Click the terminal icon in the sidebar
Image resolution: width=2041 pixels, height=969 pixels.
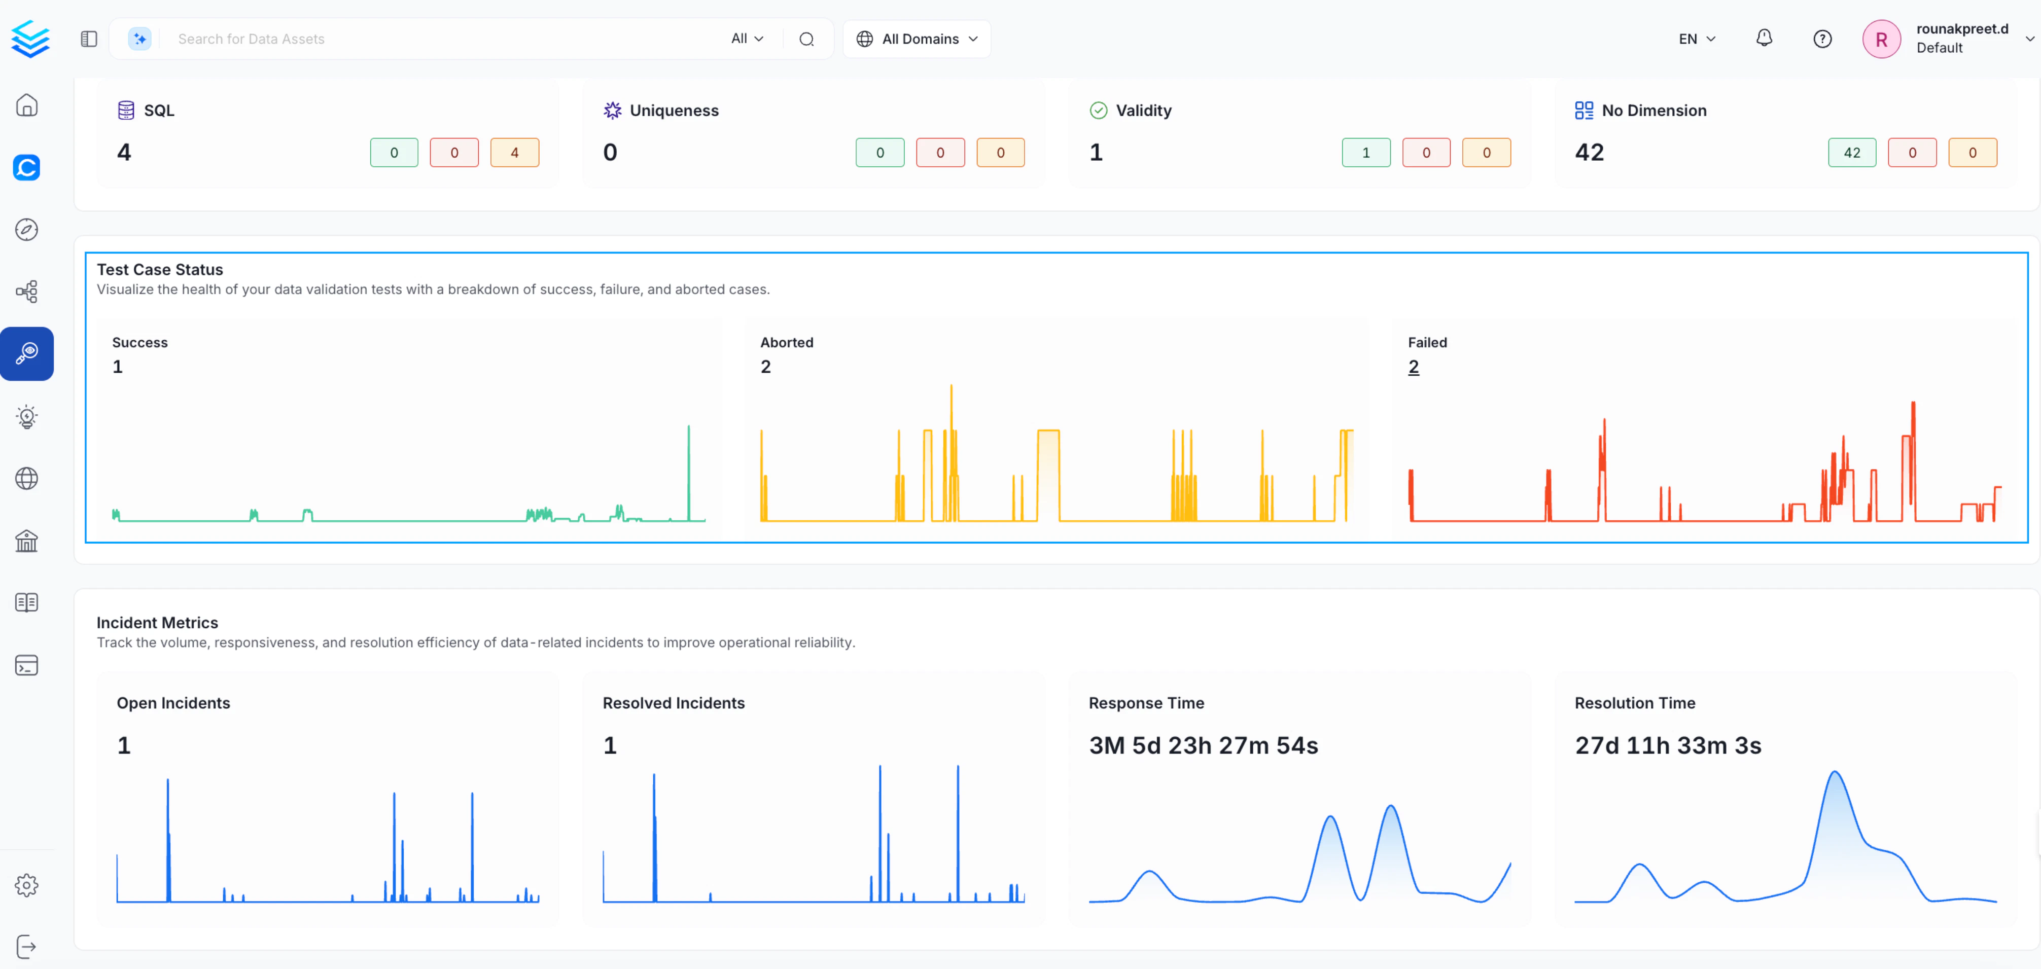(27, 666)
